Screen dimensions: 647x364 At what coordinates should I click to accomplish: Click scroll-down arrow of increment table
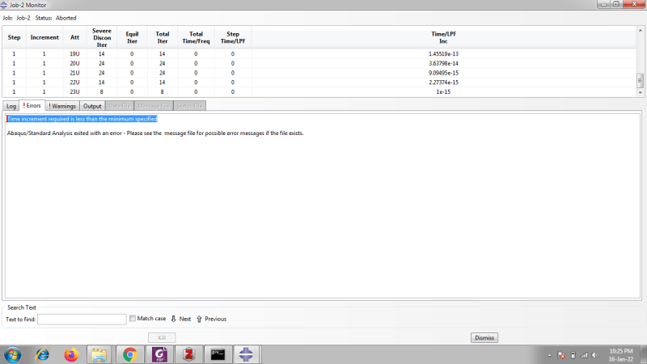pos(640,93)
